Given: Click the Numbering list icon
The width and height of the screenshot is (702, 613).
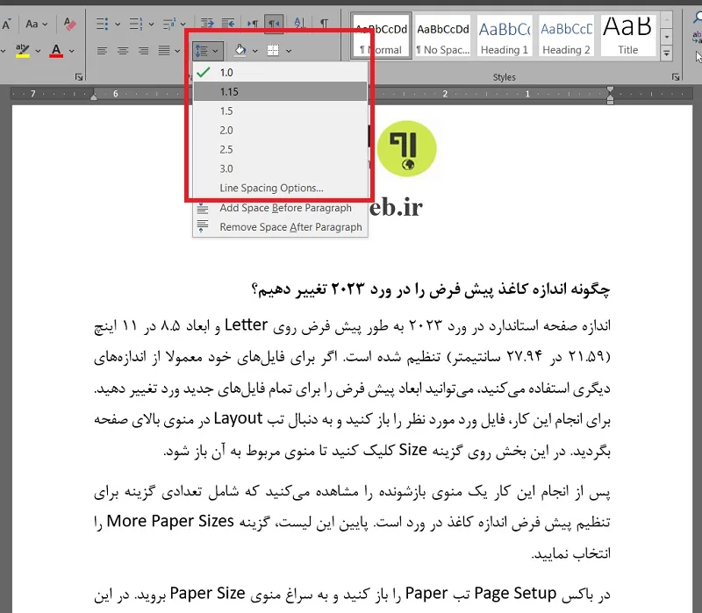Looking at the screenshot, I should pyautogui.click(x=136, y=24).
